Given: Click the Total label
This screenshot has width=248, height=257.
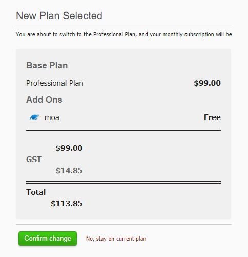Looking at the screenshot, I should click(x=36, y=192).
